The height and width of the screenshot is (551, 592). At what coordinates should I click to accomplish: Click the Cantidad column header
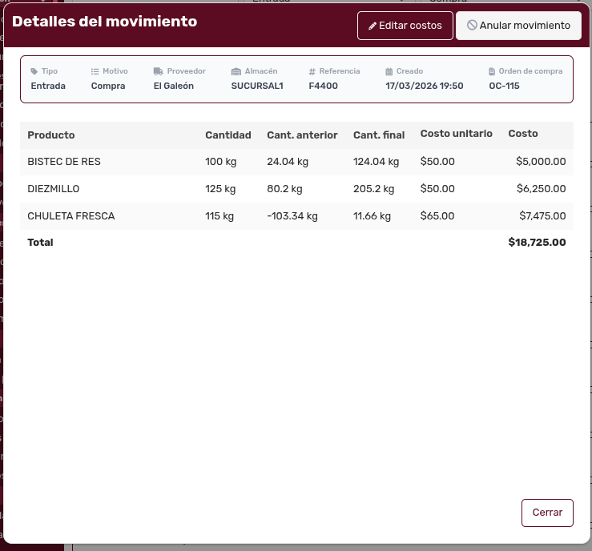[228, 135]
